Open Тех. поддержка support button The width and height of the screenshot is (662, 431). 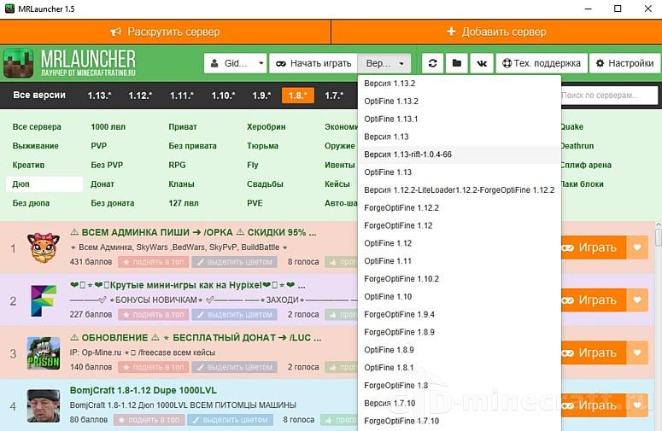coord(542,63)
